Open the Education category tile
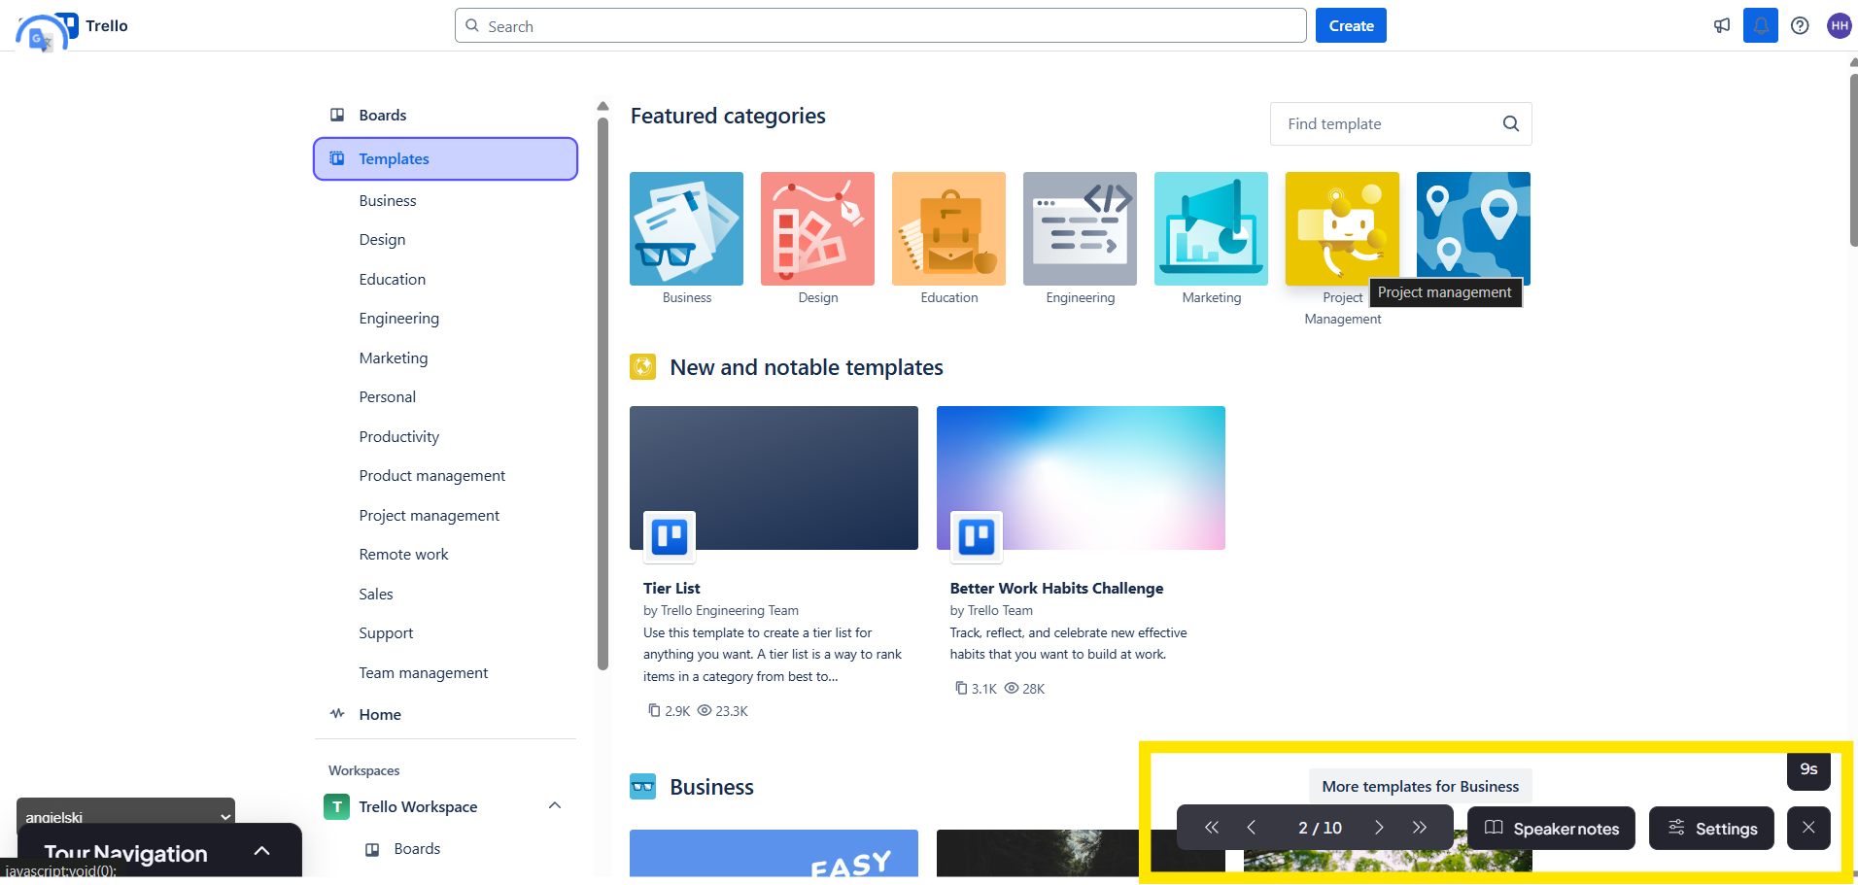 (948, 229)
